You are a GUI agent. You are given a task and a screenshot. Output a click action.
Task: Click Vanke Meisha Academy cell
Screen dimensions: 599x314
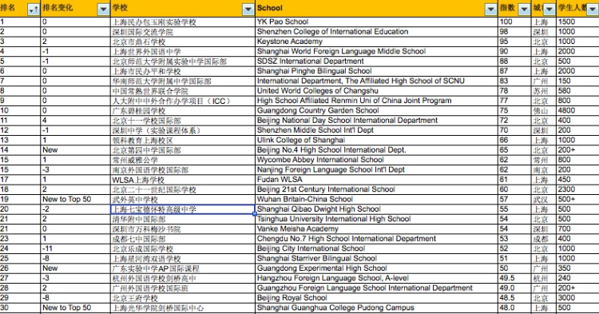(377, 229)
